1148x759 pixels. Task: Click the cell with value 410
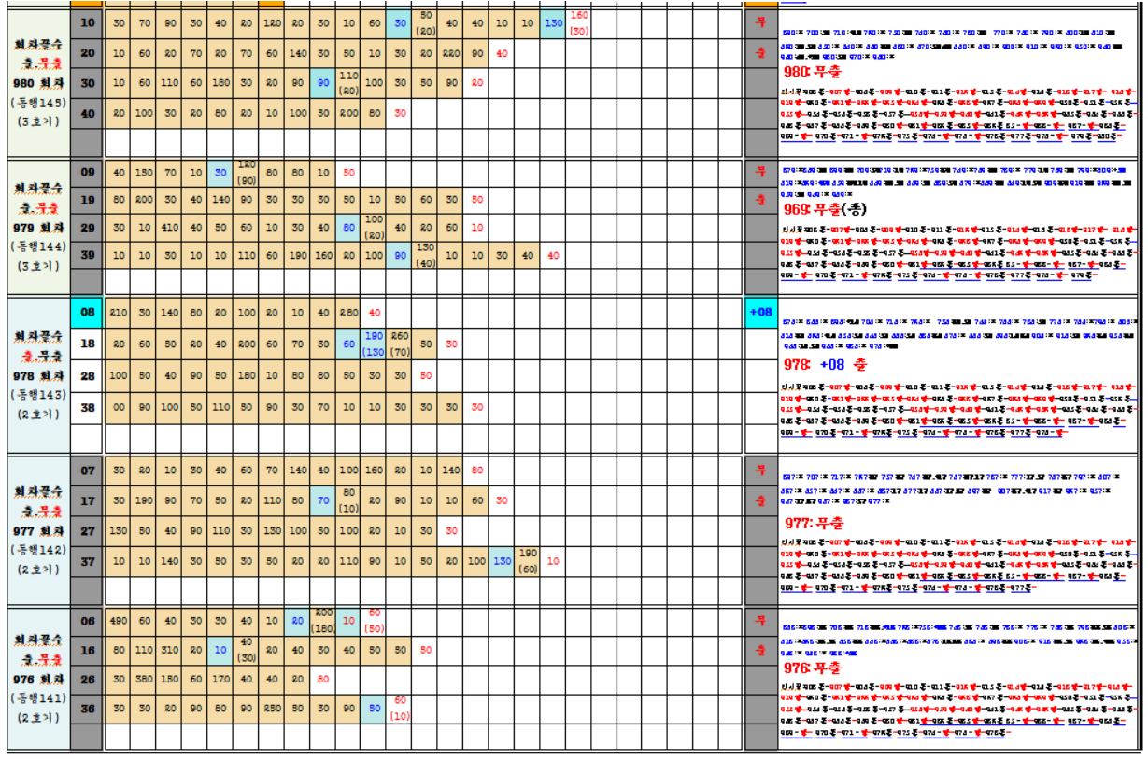[x=170, y=227]
